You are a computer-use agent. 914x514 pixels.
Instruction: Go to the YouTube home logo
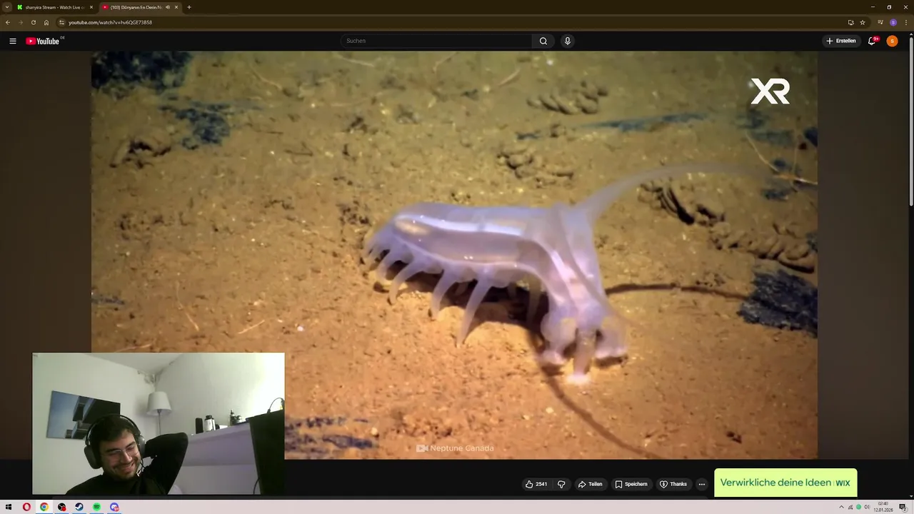[44, 41]
